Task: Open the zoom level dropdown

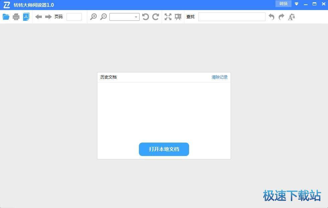Action: 136,16
